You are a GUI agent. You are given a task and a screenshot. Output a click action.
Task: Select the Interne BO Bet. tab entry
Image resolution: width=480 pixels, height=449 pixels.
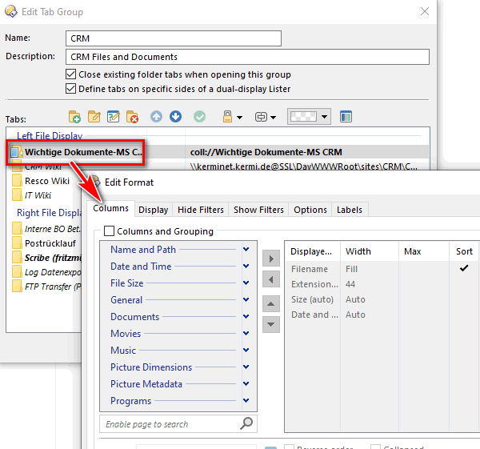53,229
